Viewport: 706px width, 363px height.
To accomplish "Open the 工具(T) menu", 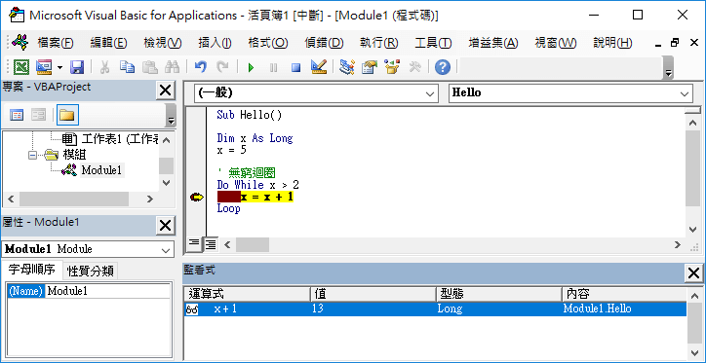I will coord(433,43).
